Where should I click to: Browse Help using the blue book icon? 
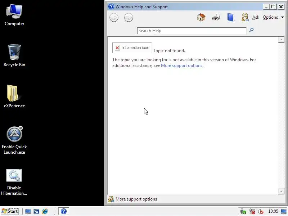[231, 17]
